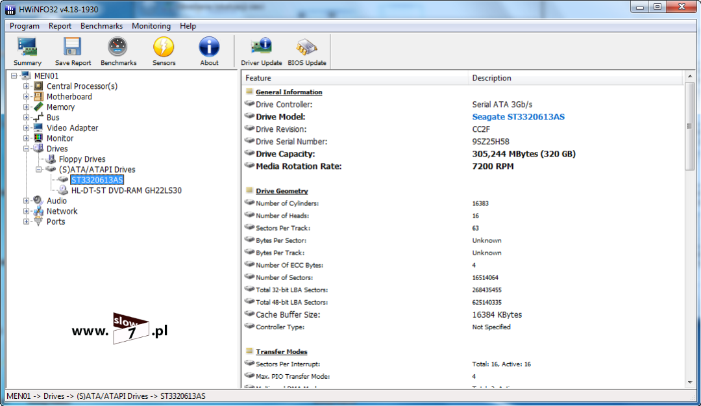Expand the Bus tree node
701x406 pixels.
coord(27,118)
